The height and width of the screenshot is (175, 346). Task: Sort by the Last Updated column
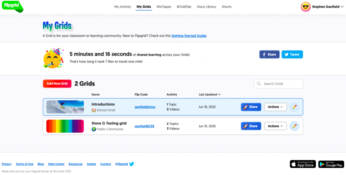pyautogui.click(x=209, y=95)
